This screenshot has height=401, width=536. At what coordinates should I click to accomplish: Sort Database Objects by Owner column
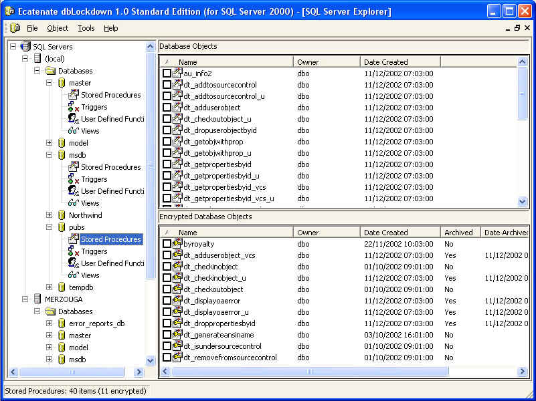[327, 61]
